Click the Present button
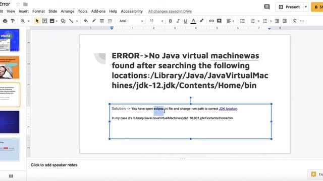This screenshot has width=323, height=181. coord(289,7)
